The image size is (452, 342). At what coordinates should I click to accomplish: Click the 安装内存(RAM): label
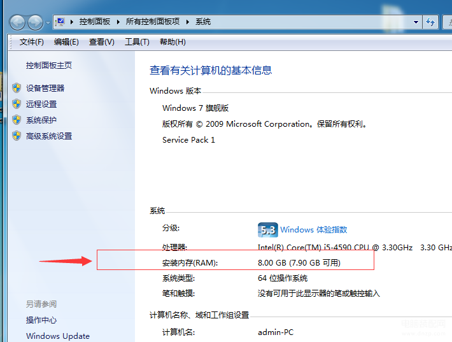[x=190, y=262]
